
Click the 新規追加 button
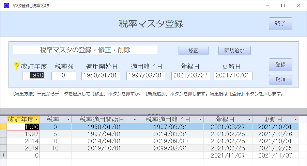234,51
